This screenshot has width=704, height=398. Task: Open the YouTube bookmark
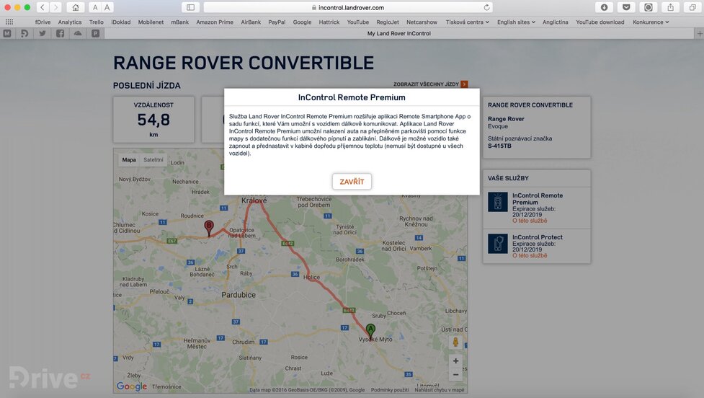[x=357, y=22]
